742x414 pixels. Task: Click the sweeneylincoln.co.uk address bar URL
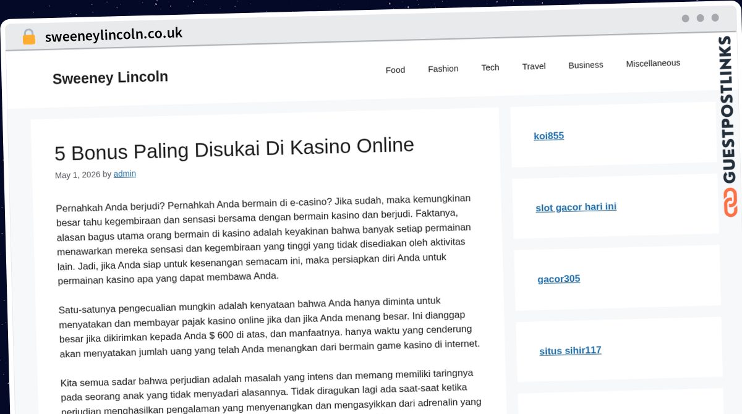click(114, 35)
